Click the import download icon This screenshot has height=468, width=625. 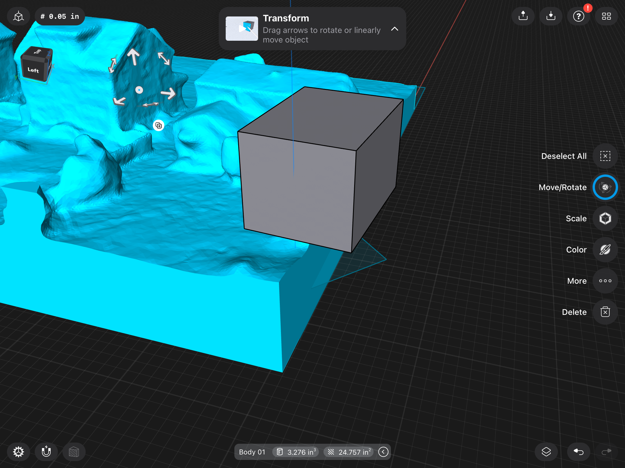point(551,16)
